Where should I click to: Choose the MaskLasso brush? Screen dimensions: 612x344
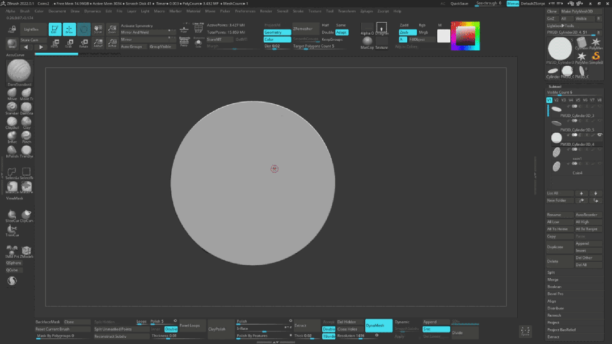[x=12, y=188]
